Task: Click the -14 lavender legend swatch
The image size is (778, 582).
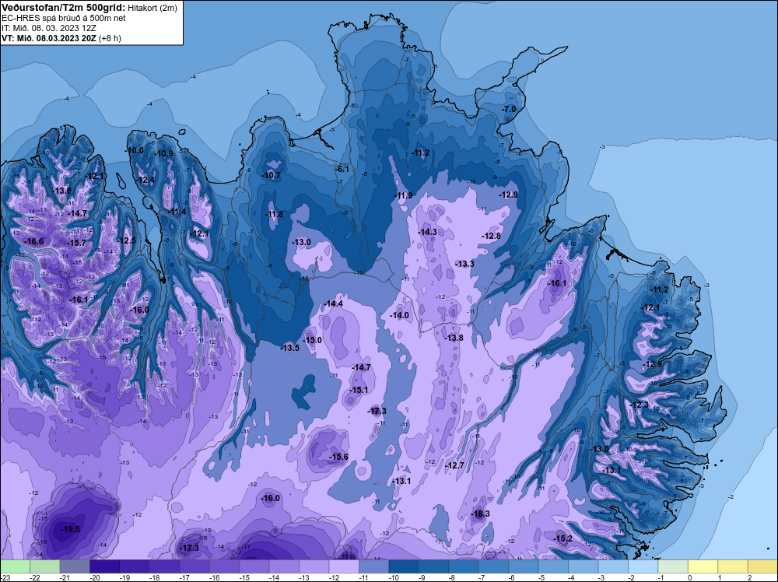Action: [x=284, y=566]
